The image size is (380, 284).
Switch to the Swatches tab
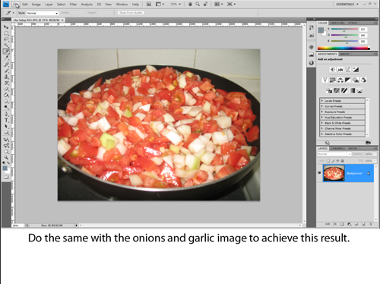338,23
